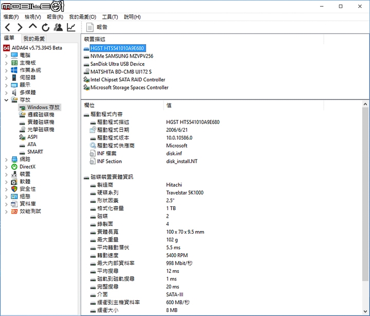Click the details pane scroll-down arrow

pos(365,311)
